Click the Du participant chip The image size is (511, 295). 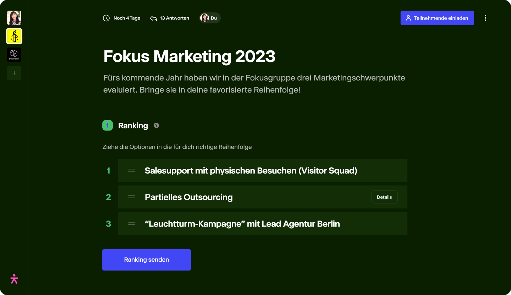[x=210, y=18]
